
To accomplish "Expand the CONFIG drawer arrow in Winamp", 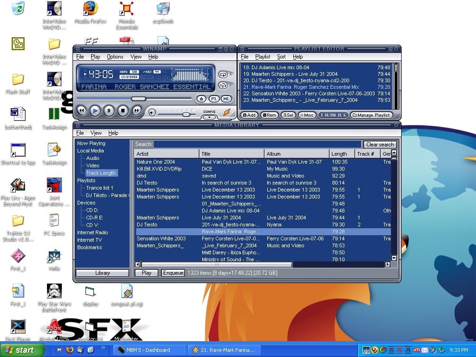I will point(209,117).
